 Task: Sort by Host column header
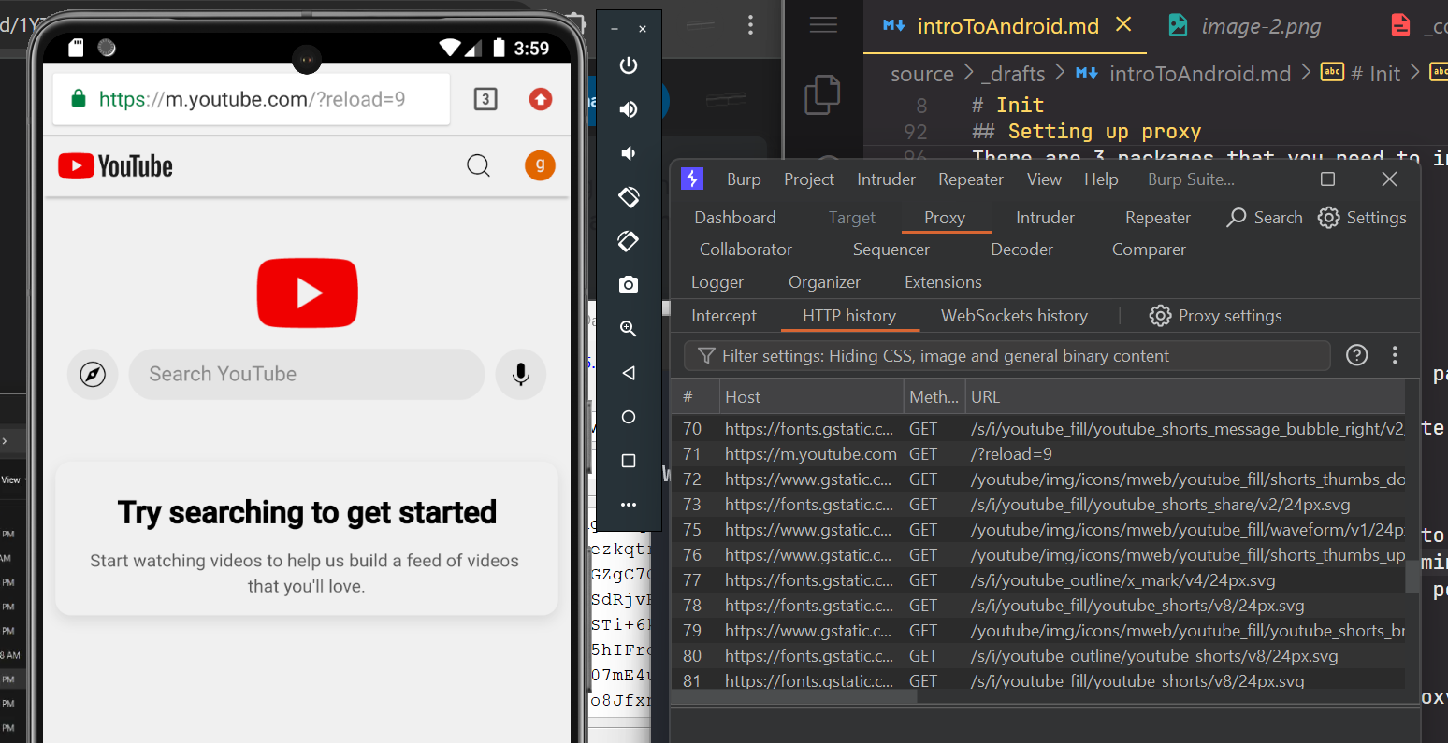click(811, 397)
